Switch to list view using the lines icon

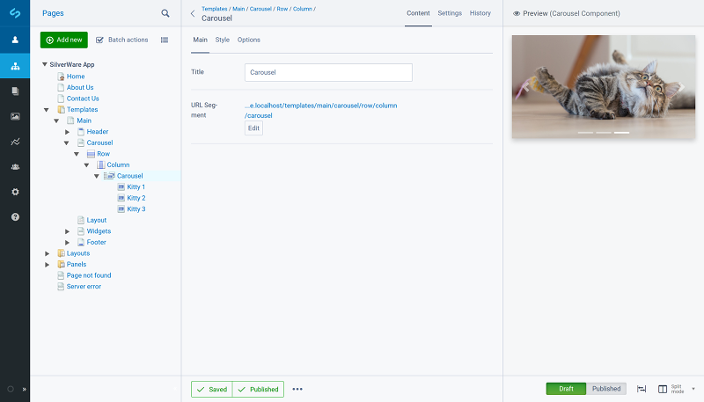point(165,40)
